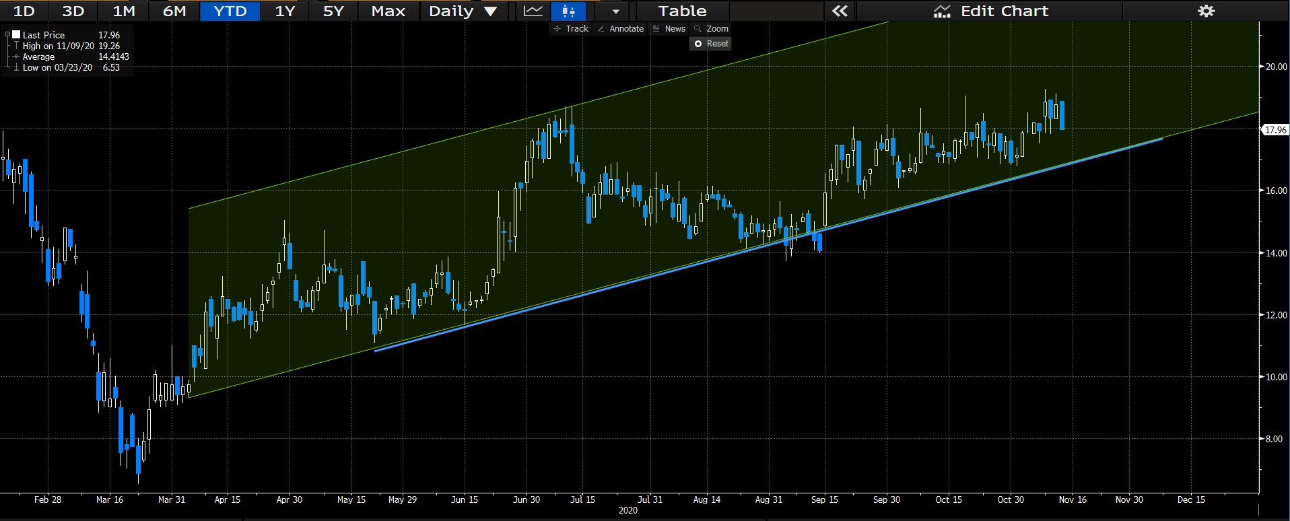
Task: Click the empty field beside Table
Action: pyautogui.click(x=776, y=11)
